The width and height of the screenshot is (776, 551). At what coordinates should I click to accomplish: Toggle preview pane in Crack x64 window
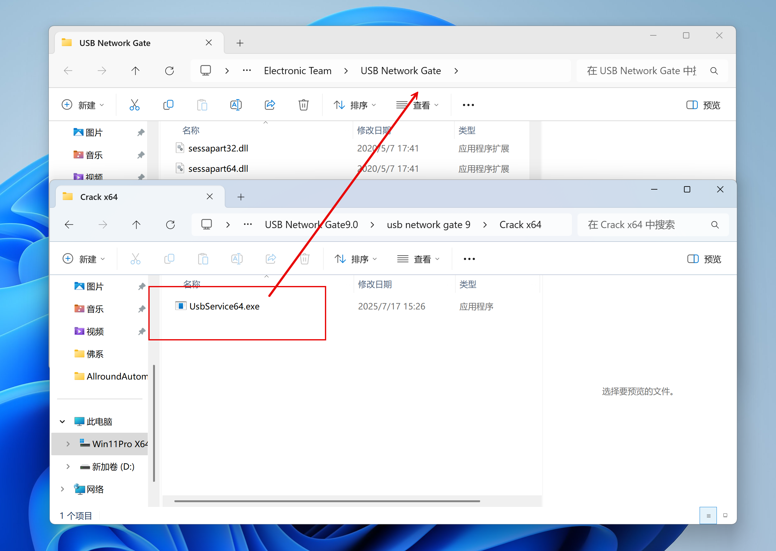pyautogui.click(x=704, y=259)
